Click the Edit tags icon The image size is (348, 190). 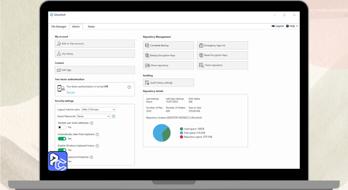59,70
